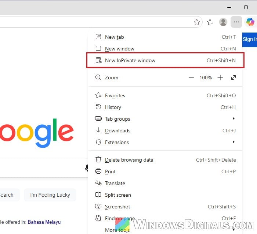Click the Zoom magnifier icon
This screenshot has width=257, height=234.
click(98, 78)
